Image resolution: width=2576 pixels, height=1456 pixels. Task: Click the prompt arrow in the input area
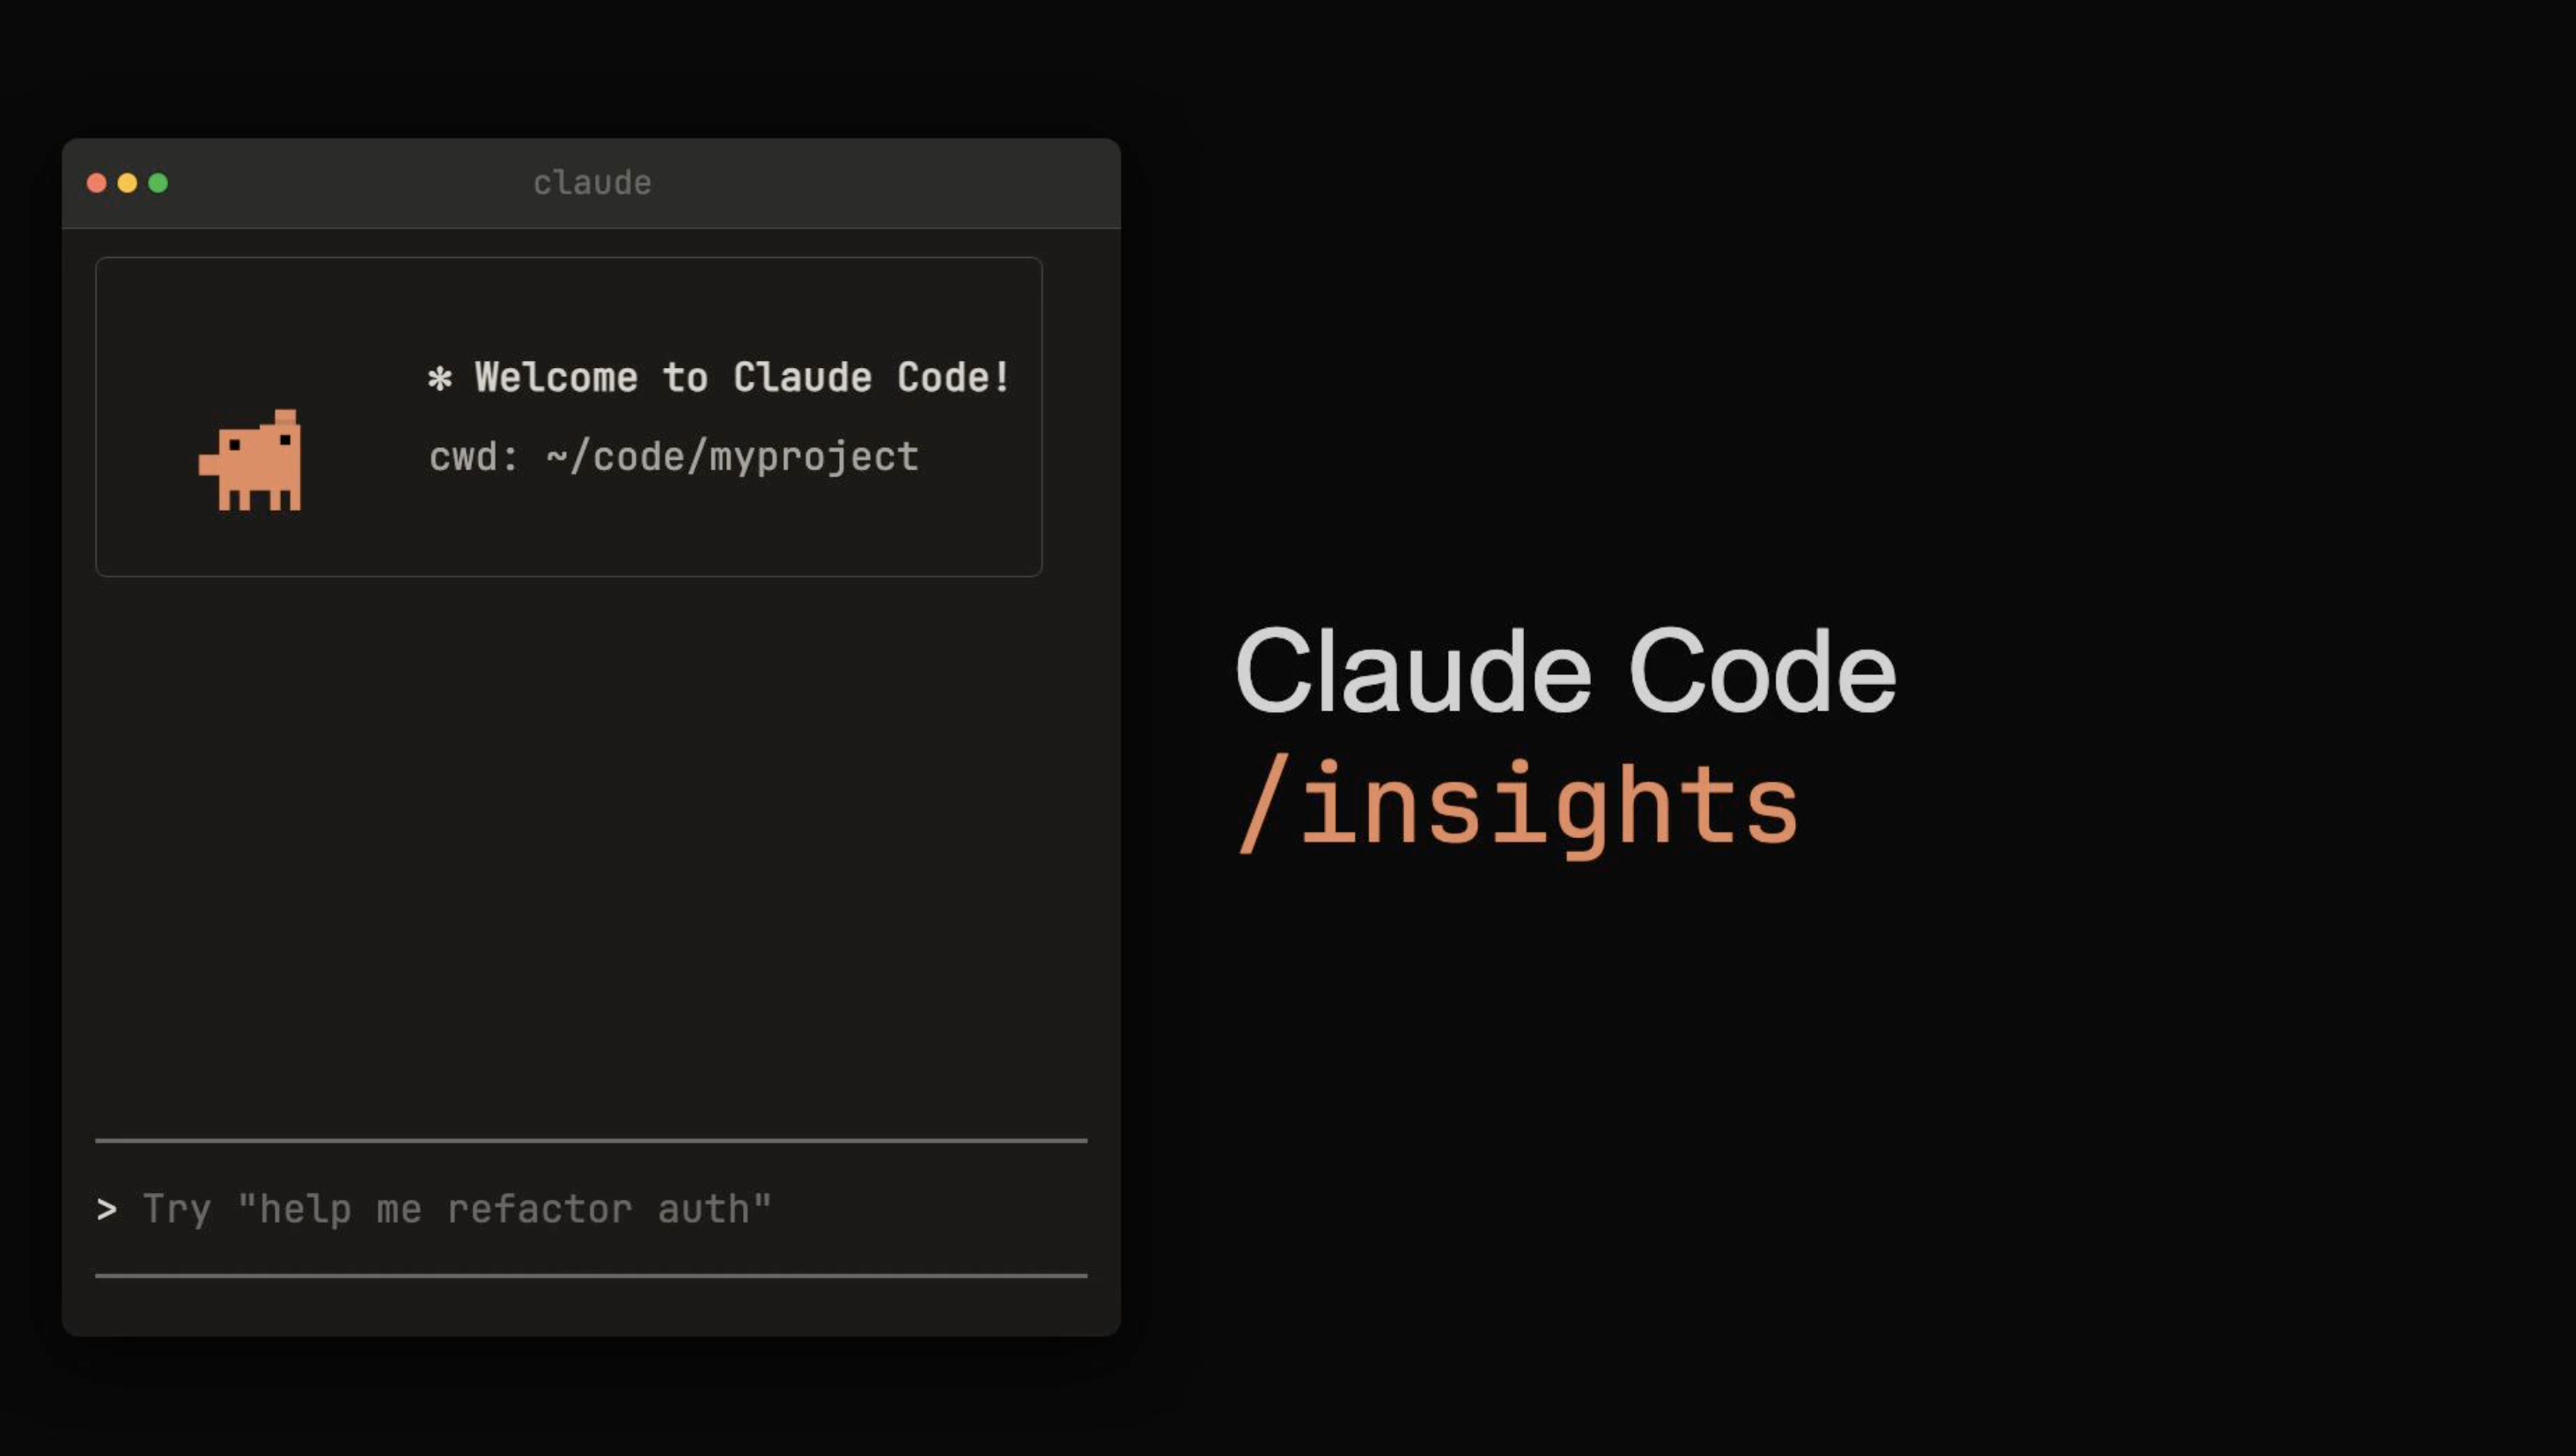tap(107, 1209)
